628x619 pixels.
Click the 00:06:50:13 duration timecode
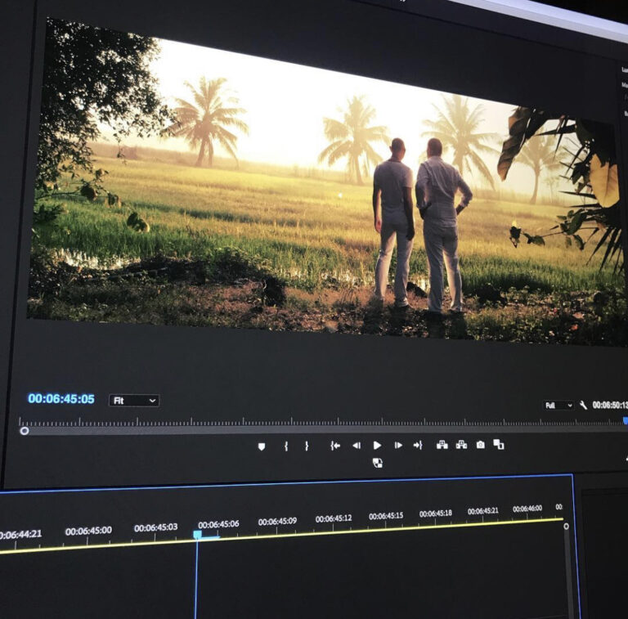point(609,405)
